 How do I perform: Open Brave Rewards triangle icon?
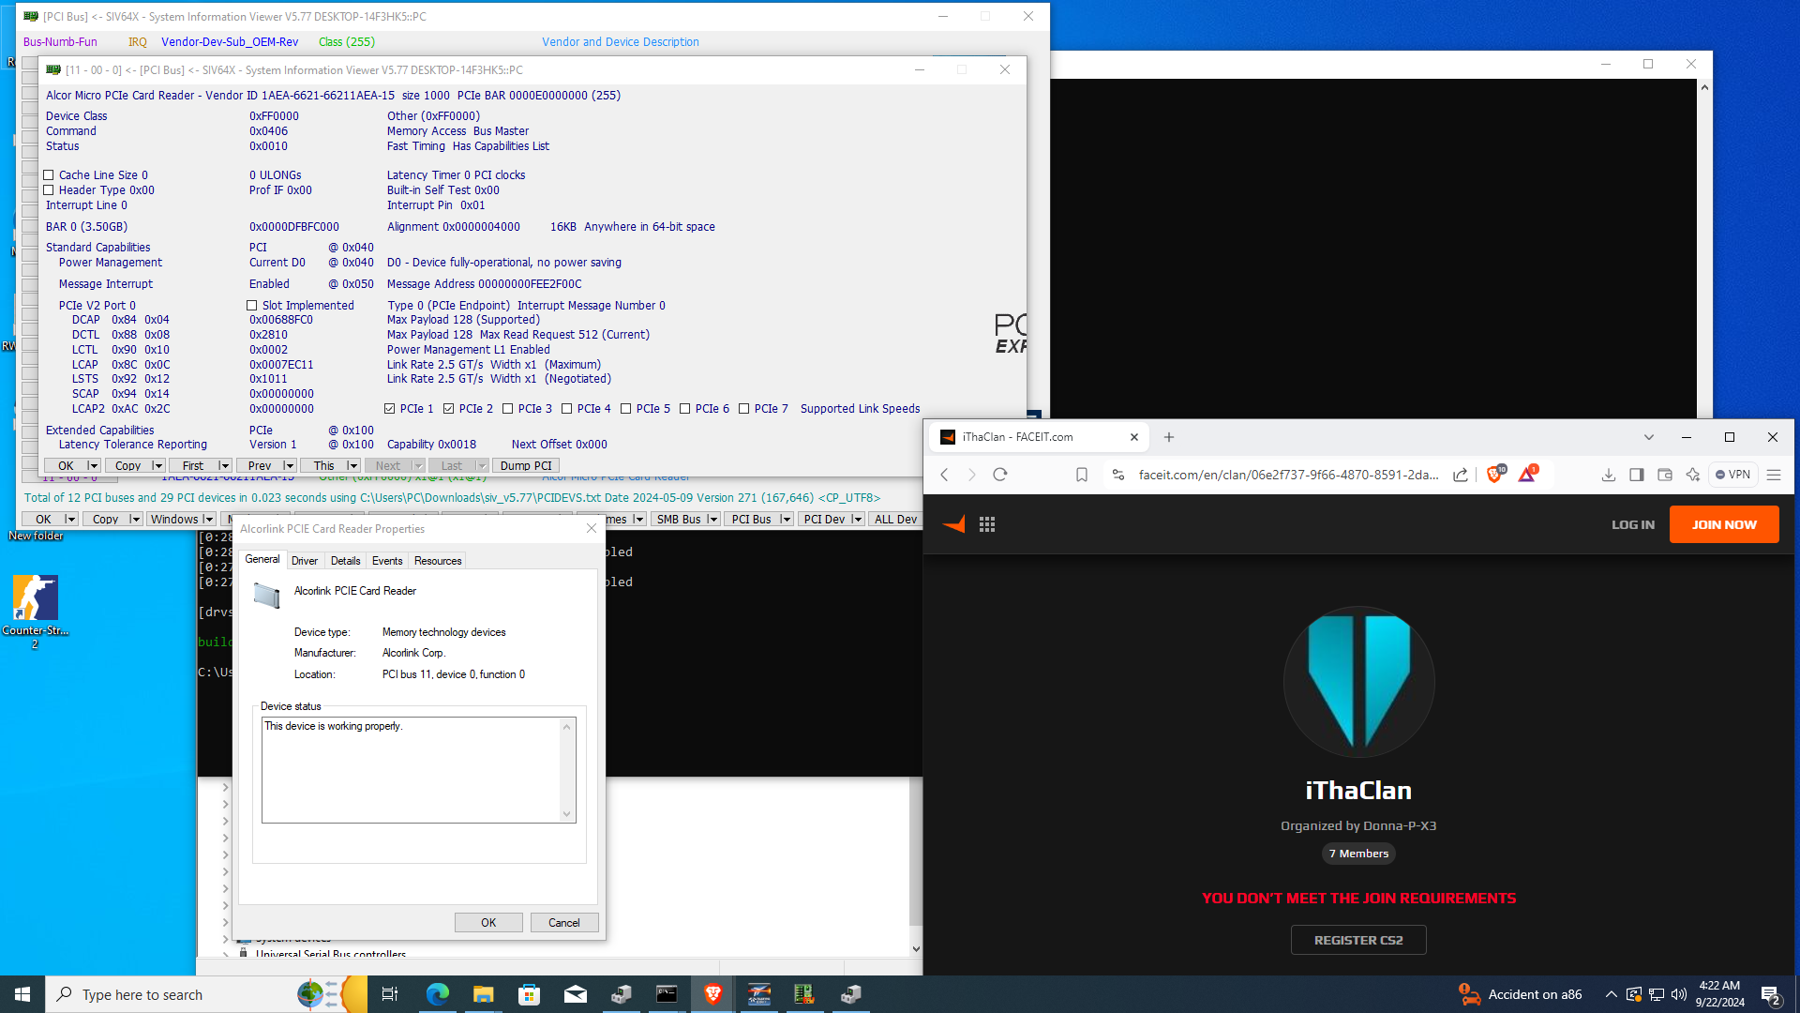tap(1526, 475)
